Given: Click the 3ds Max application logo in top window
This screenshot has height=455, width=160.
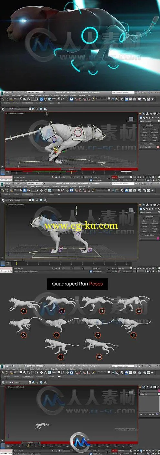Looking at the screenshot, I should 2,93.
